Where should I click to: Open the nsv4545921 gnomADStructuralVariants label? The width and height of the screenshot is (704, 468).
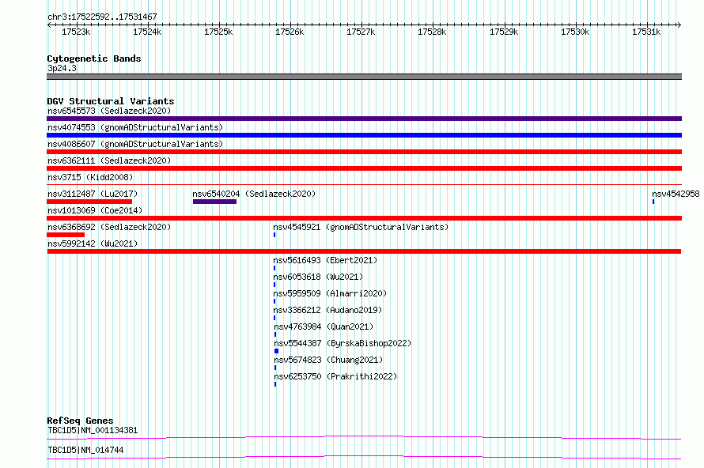(x=361, y=227)
